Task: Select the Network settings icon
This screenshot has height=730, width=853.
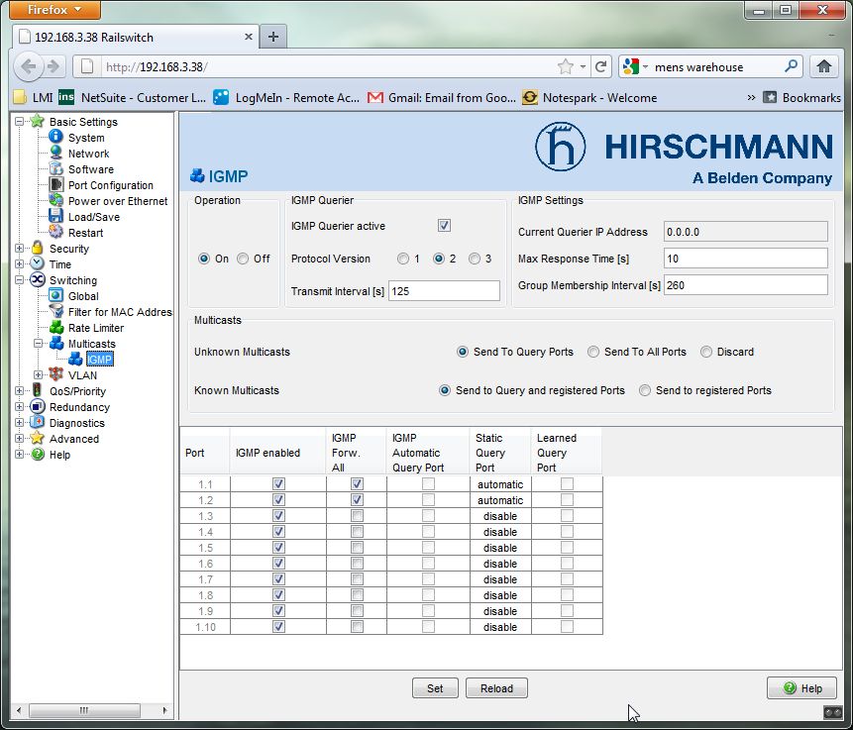Action: 54,154
